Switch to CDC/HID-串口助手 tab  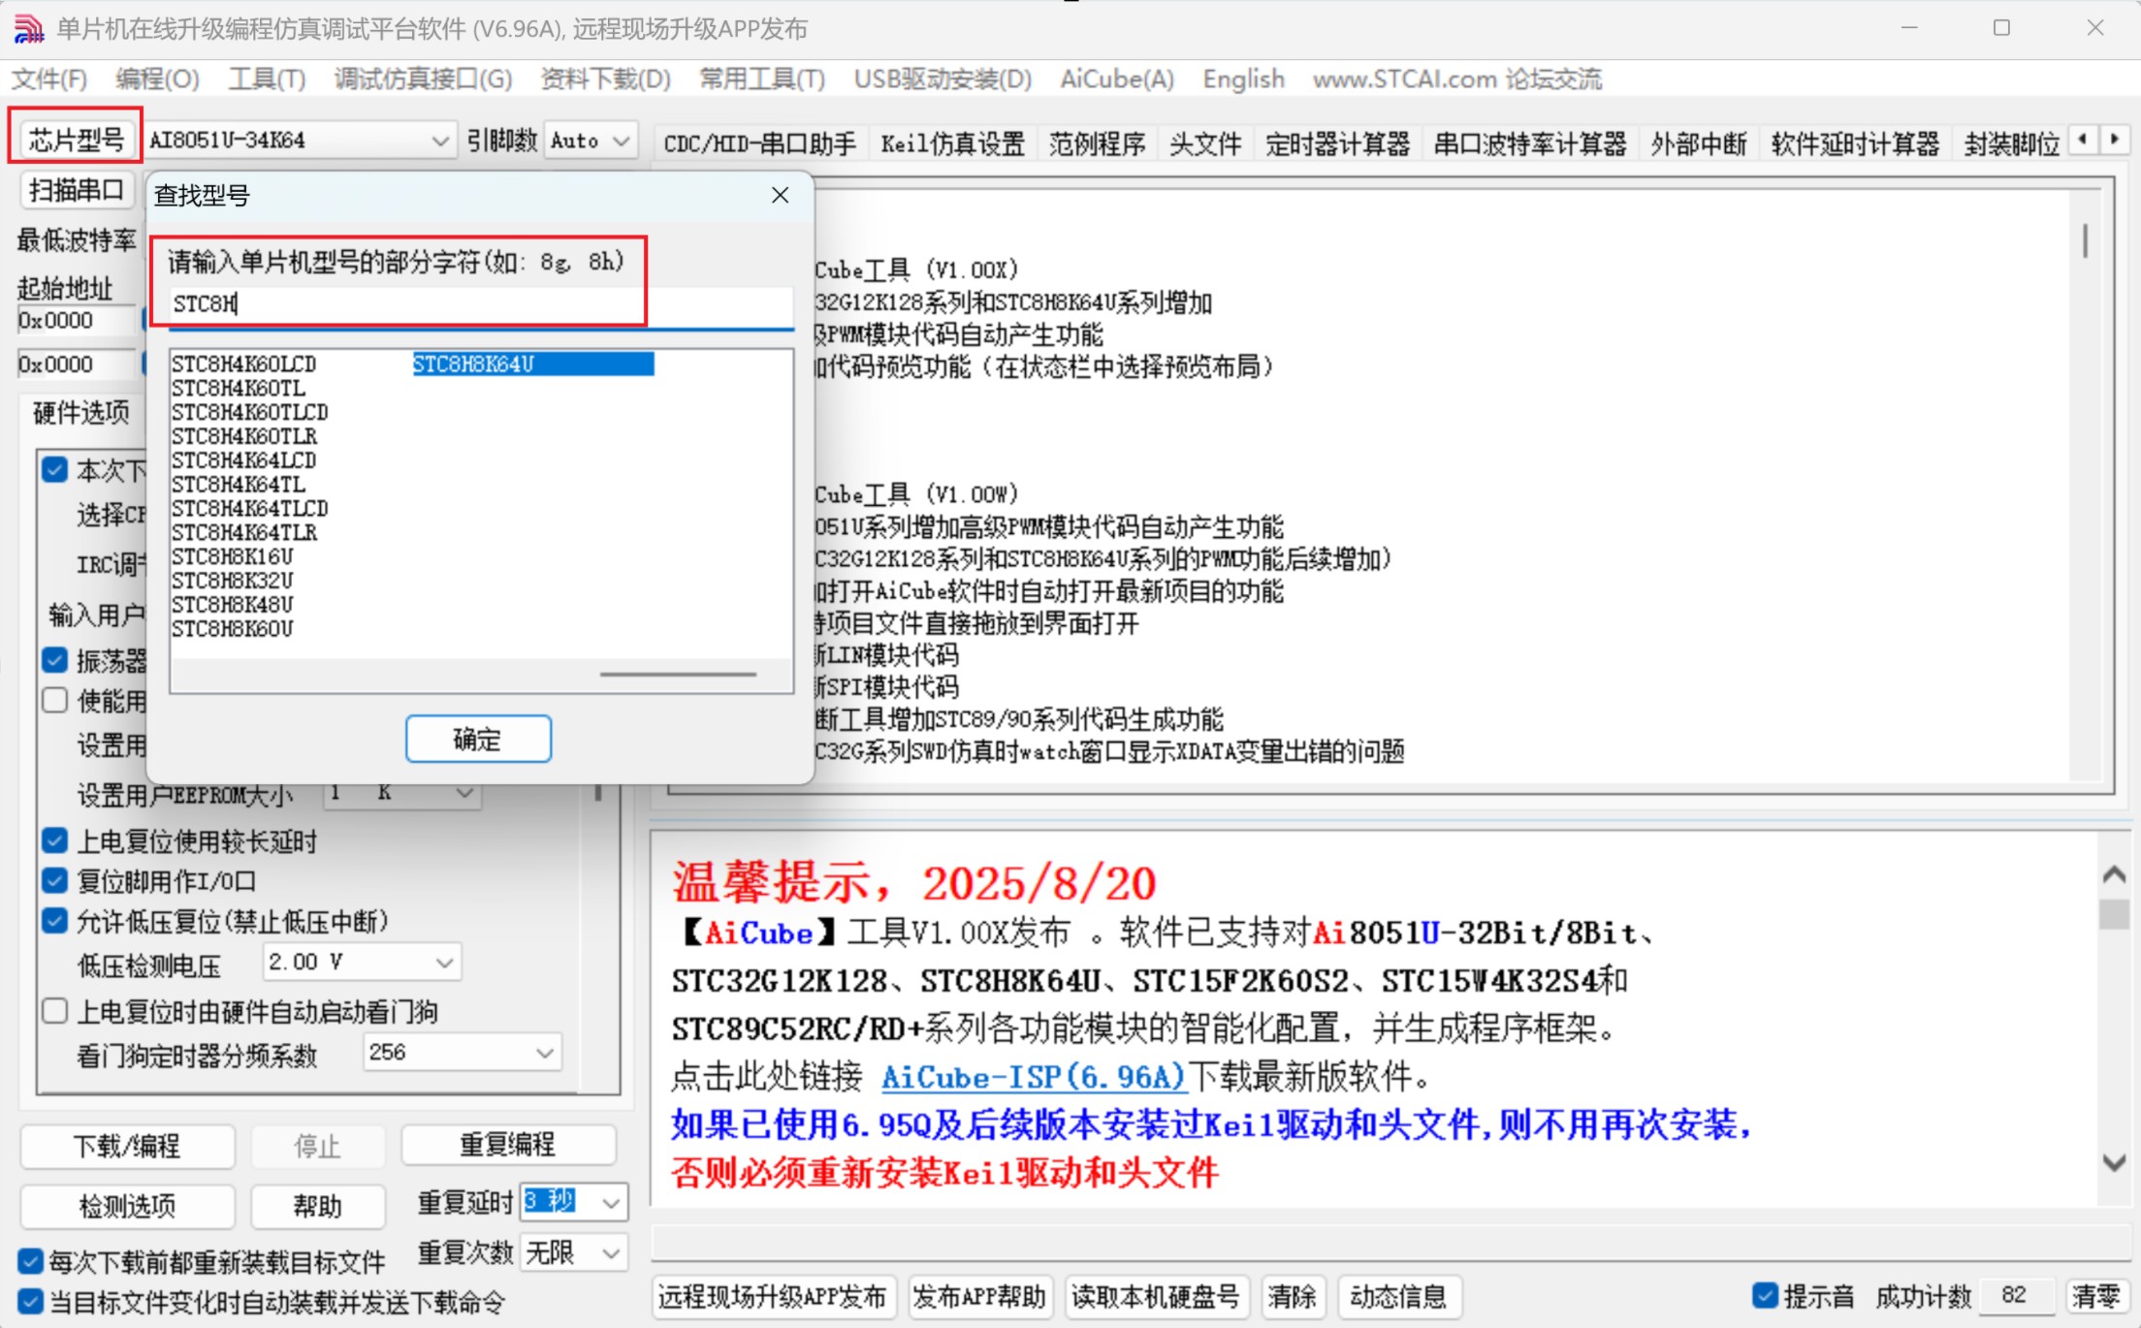click(x=759, y=143)
